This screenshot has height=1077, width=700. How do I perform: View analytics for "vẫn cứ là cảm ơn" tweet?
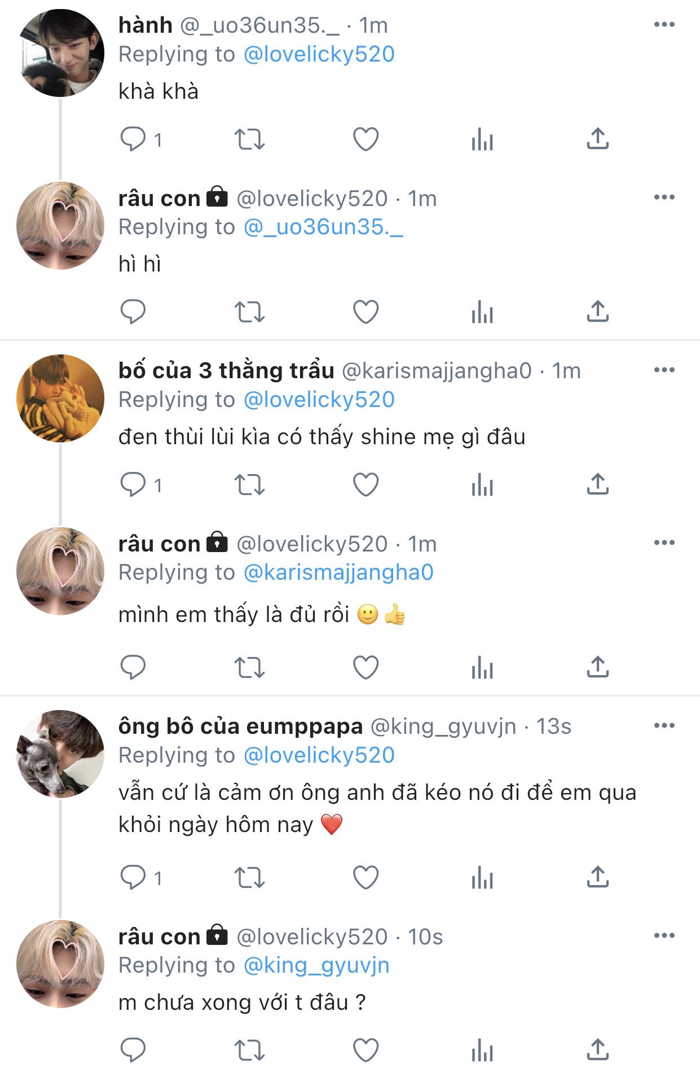click(482, 878)
